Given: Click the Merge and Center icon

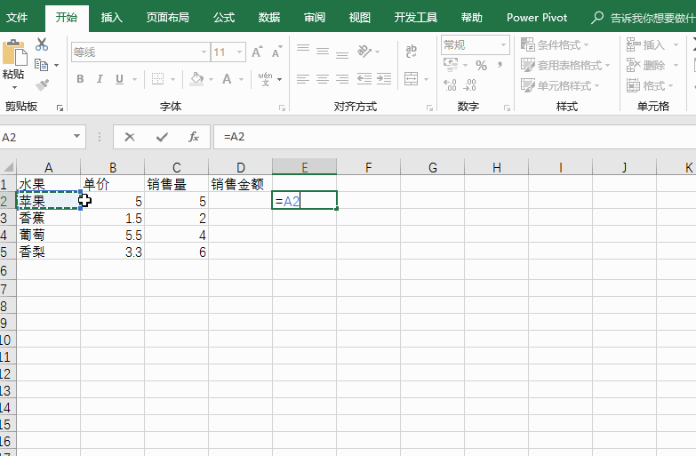Looking at the screenshot, I should coord(411,79).
